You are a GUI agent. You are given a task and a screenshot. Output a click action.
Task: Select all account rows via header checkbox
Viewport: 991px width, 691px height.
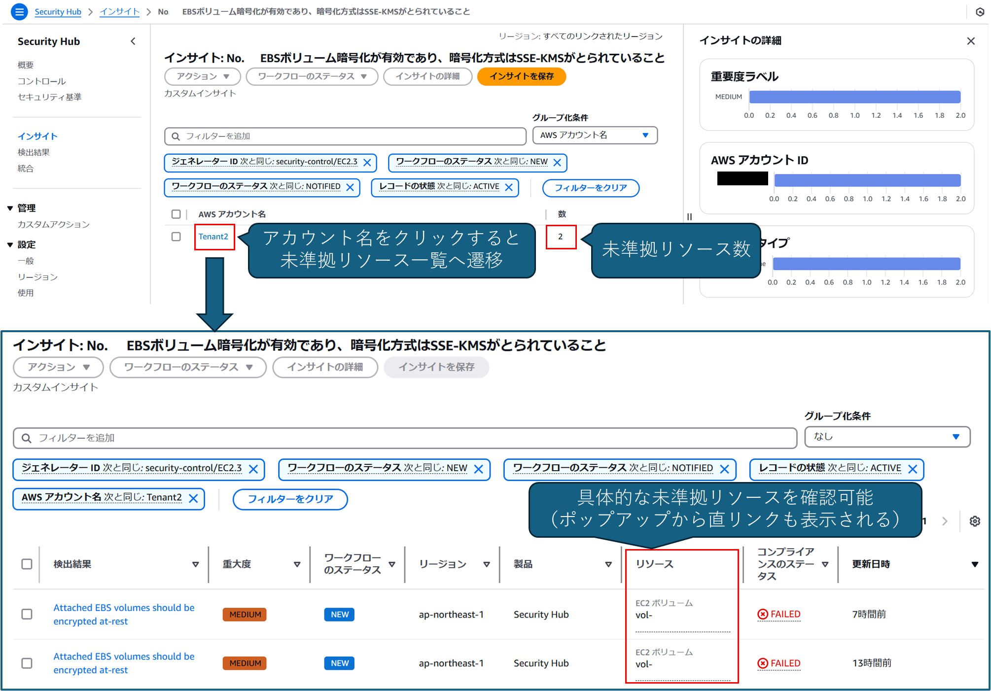176,214
